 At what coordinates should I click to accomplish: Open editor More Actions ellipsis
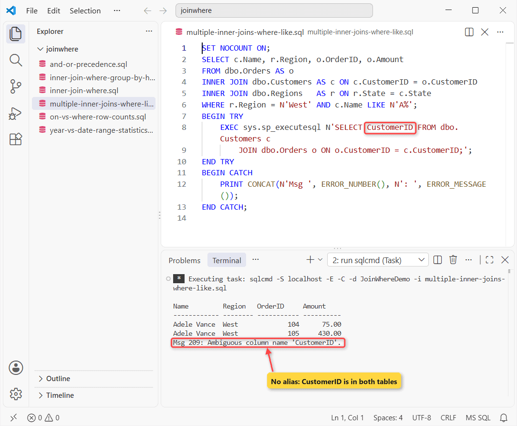[x=500, y=32]
